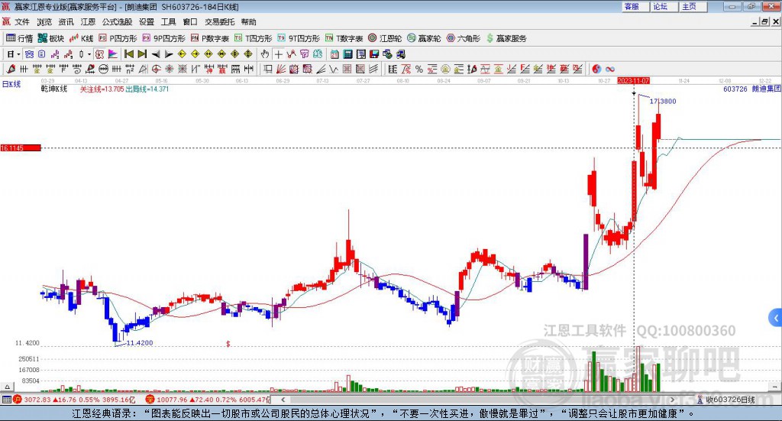782x421 pixels.
Task: Click the 16.1145 price level label
Action: (x=21, y=148)
